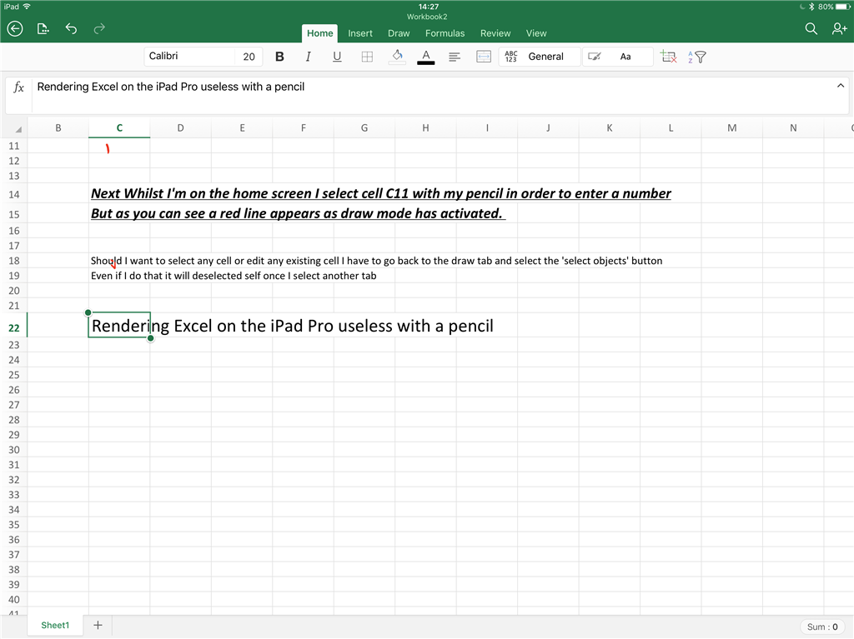This screenshot has width=854, height=639.
Task: Tap the select-all corner triangle
Action: click(x=18, y=129)
